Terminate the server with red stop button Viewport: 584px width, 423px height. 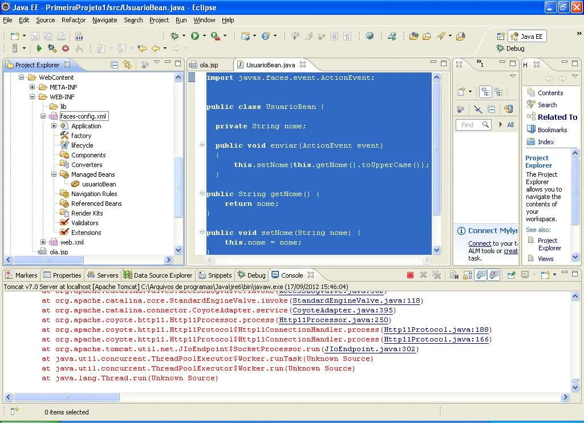pyautogui.click(x=410, y=275)
